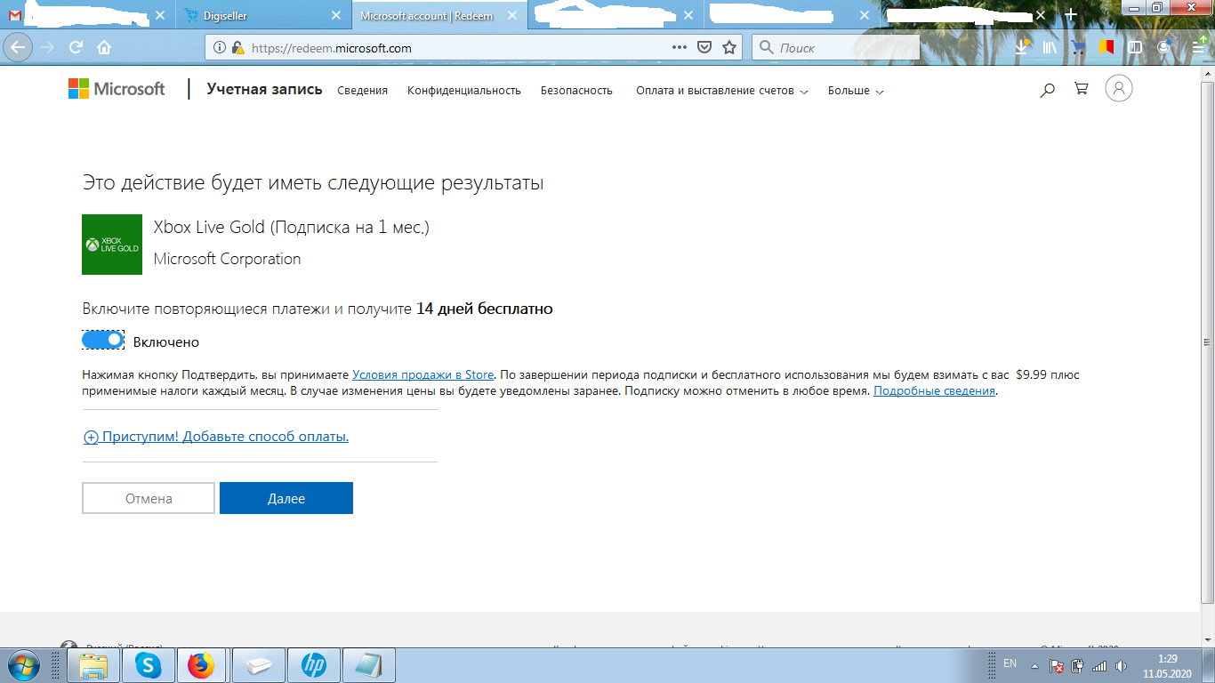Open the Microsoft shopping cart
Image resolution: width=1215 pixels, height=683 pixels.
pyautogui.click(x=1082, y=89)
